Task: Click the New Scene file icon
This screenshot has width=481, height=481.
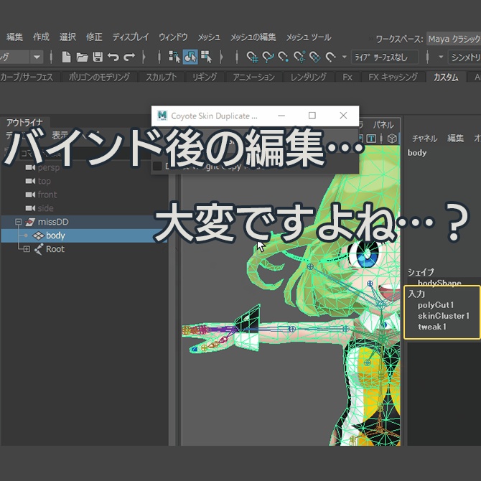Action: coord(66,57)
